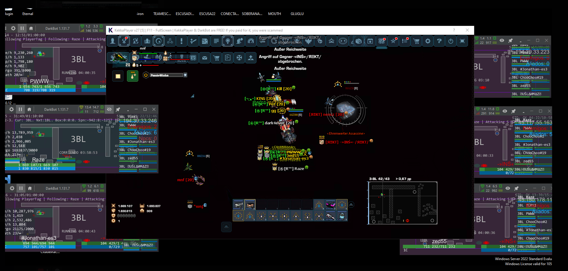Click the power logout icon in game toolbar
The height and width of the screenshot is (271, 568).
pyautogui.click(x=451, y=41)
